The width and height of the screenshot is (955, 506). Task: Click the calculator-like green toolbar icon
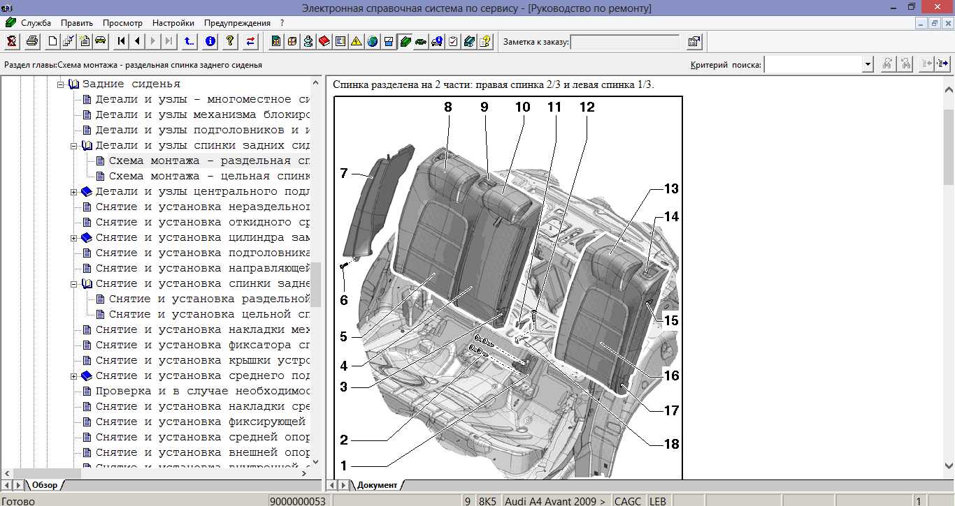pyautogui.click(x=275, y=41)
